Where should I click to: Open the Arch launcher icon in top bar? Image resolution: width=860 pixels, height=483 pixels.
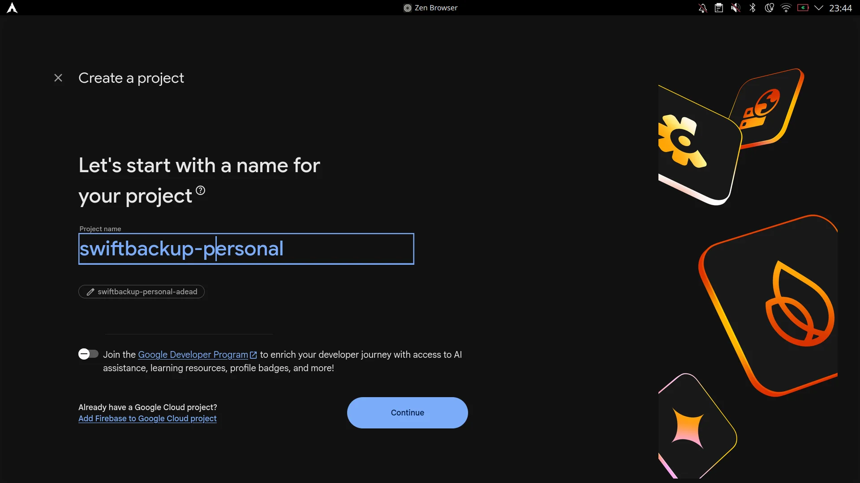pyautogui.click(x=13, y=8)
